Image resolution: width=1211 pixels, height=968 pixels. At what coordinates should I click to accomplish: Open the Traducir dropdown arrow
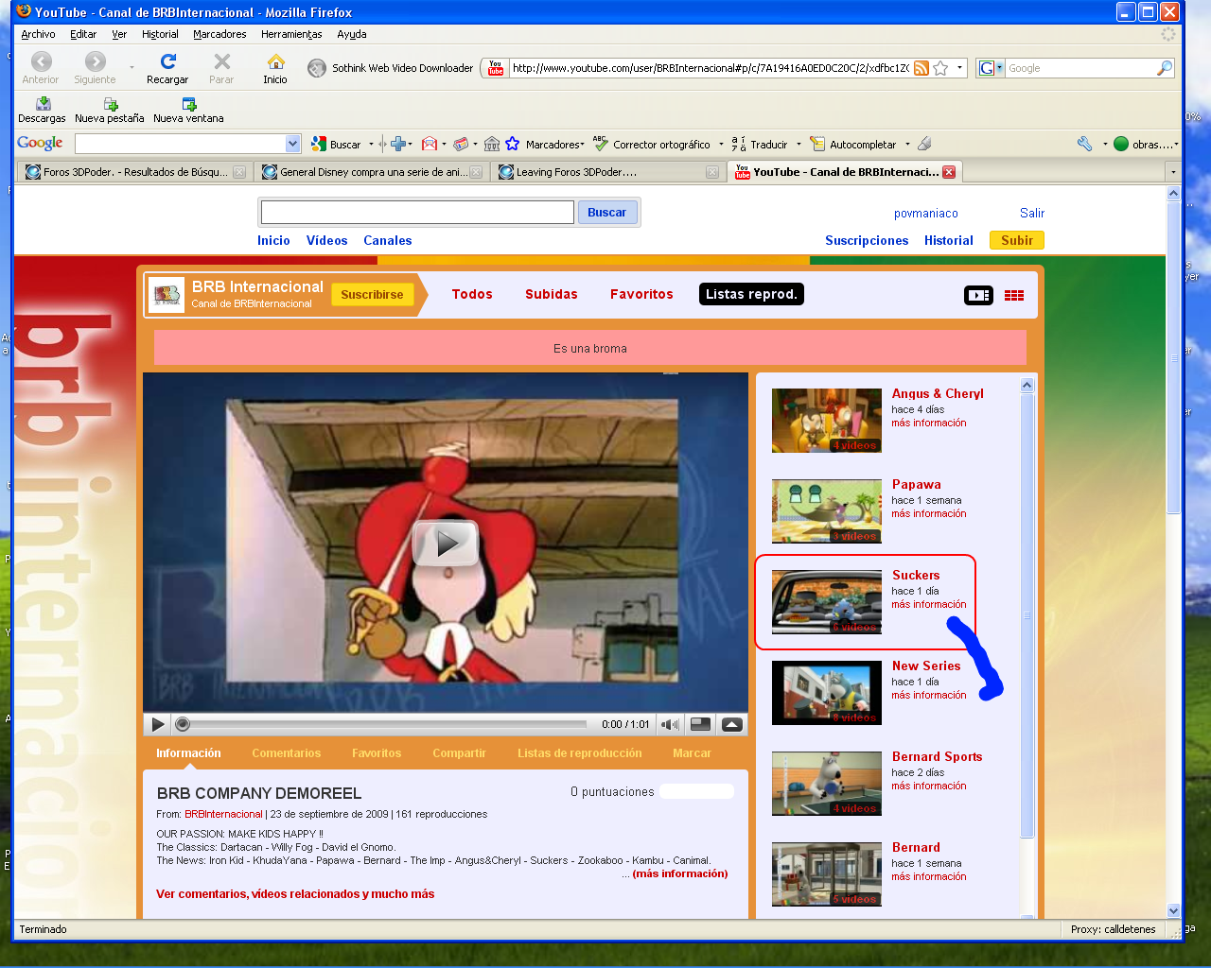[x=799, y=145]
